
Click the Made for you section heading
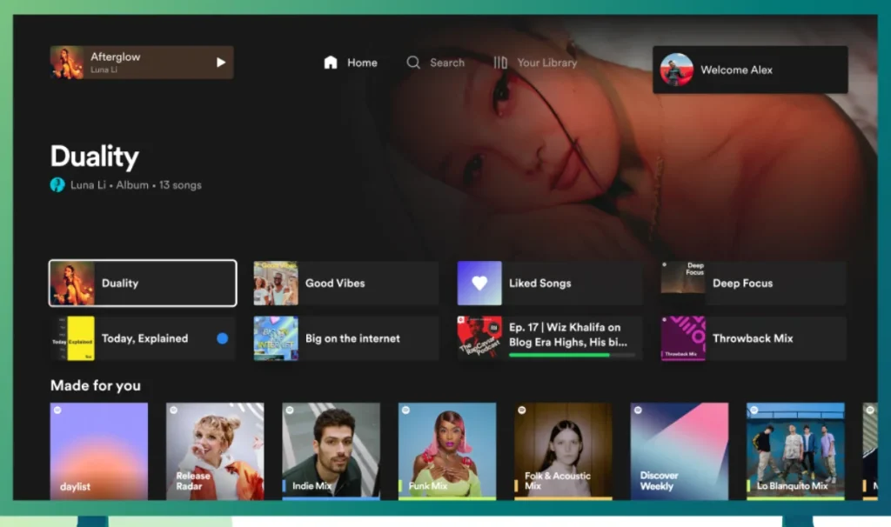tap(96, 385)
